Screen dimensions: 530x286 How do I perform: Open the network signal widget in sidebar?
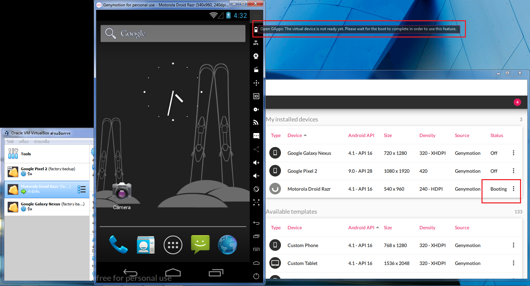256,122
